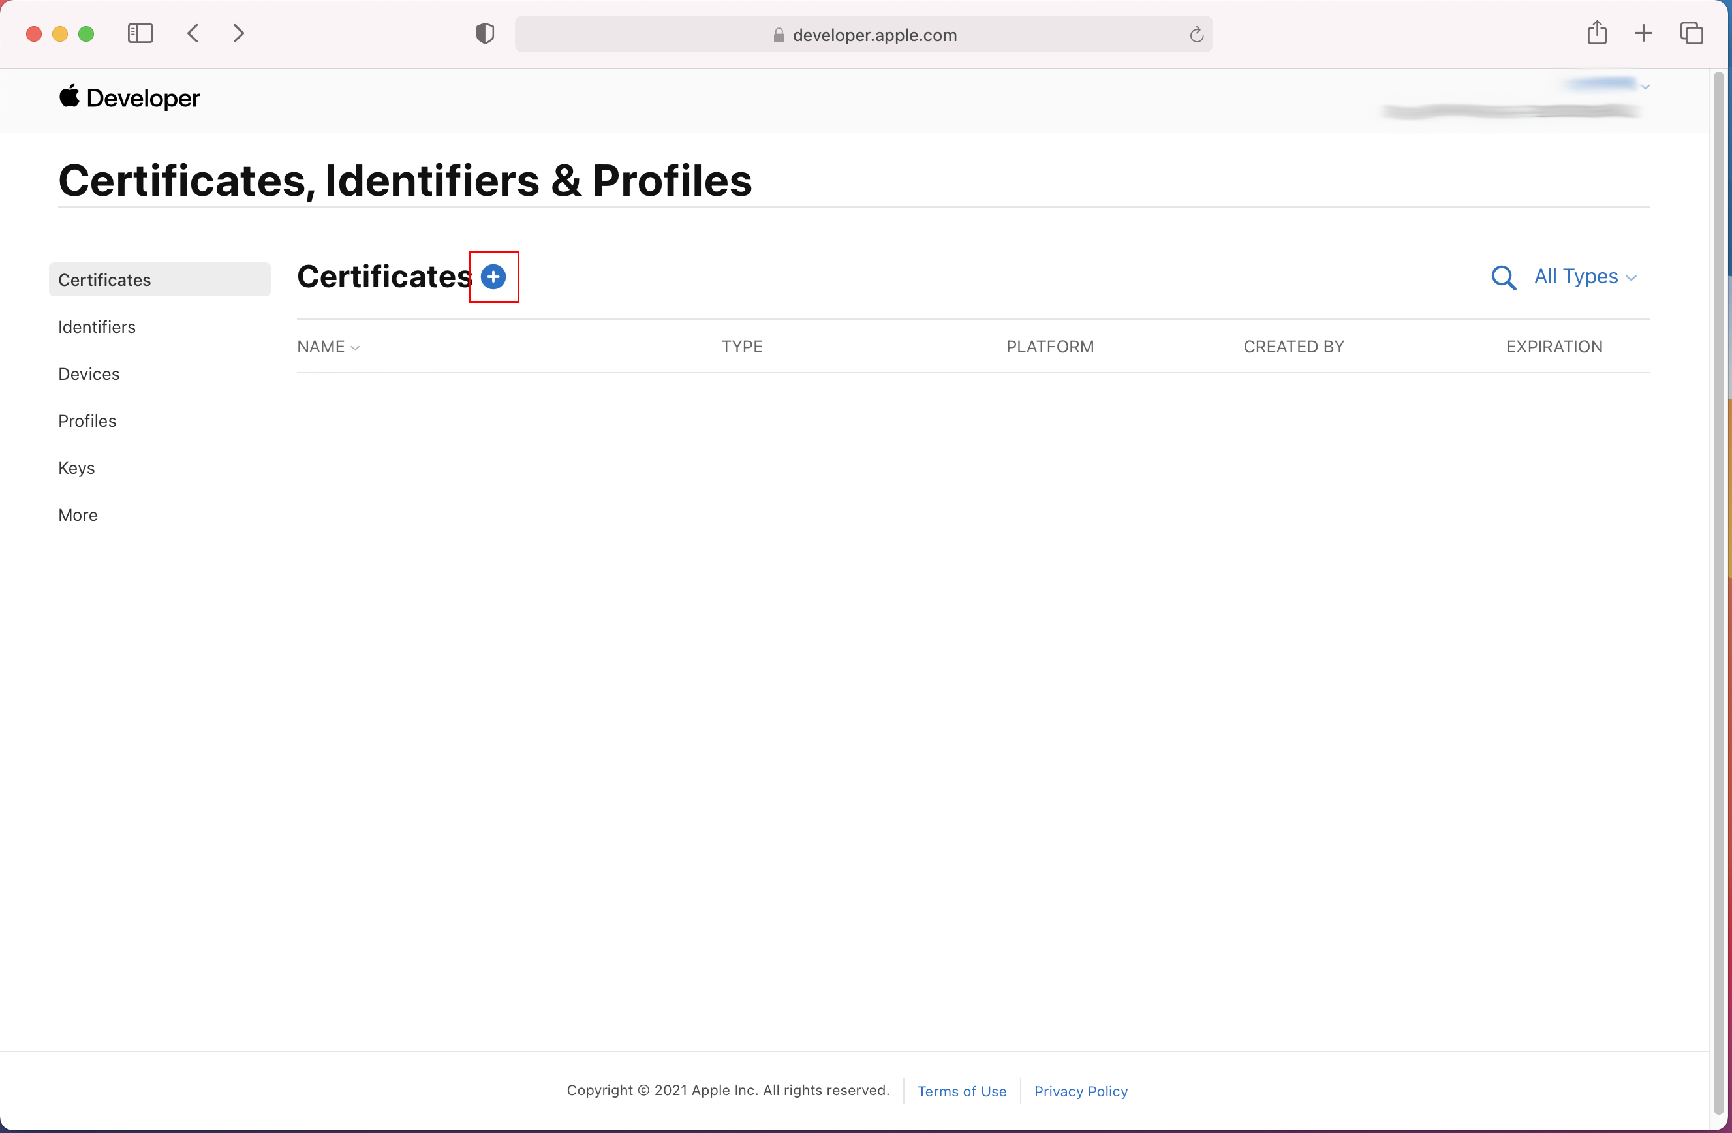Image resolution: width=1732 pixels, height=1133 pixels.
Task: Expand the All Types filter dropdown
Action: [x=1585, y=277]
